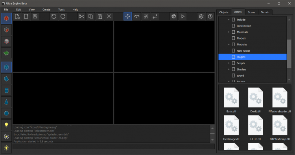Enable the box brush tool in sidebar
The height and width of the screenshot is (155, 295).
(6, 67)
